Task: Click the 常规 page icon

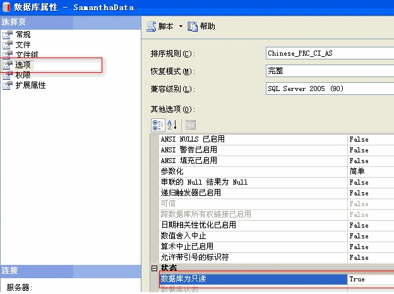Action: pyautogui.click(x=8, y=35)
